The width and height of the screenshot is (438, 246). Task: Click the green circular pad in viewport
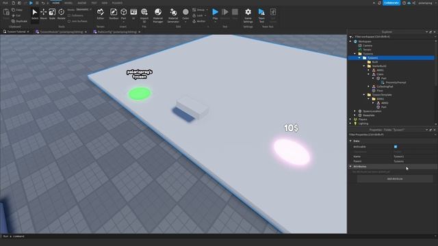(140, 93)
